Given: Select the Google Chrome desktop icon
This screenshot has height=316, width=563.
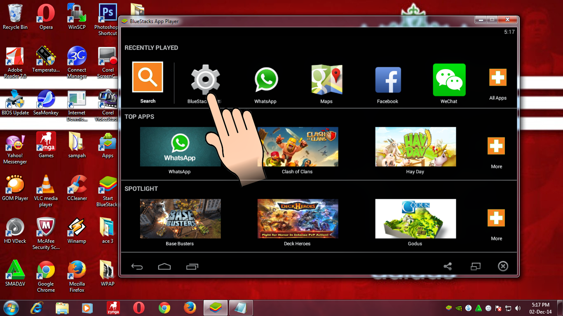Looking at the screenshot, I should coord(46,276).
